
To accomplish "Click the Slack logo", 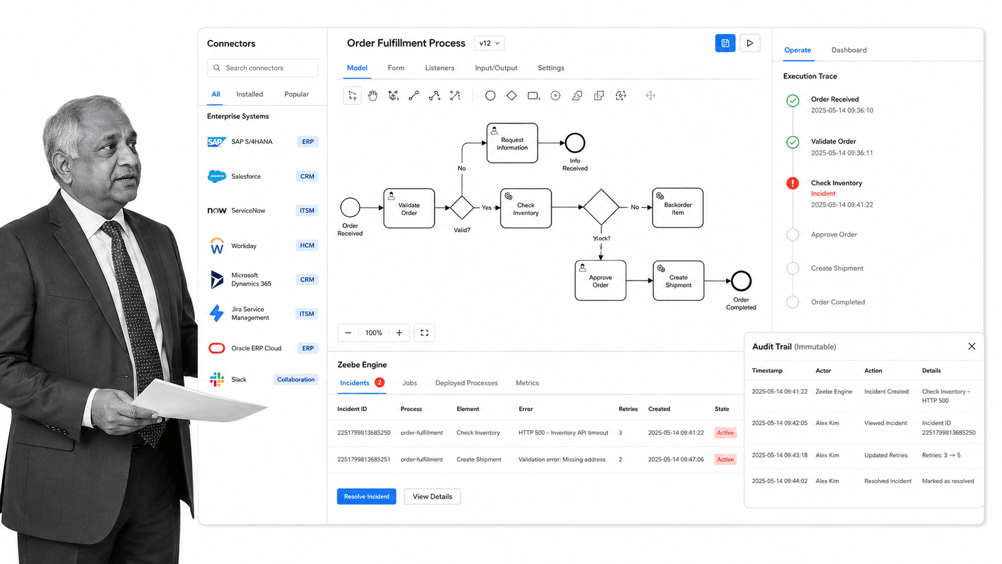I will click(x=216, y=379).
